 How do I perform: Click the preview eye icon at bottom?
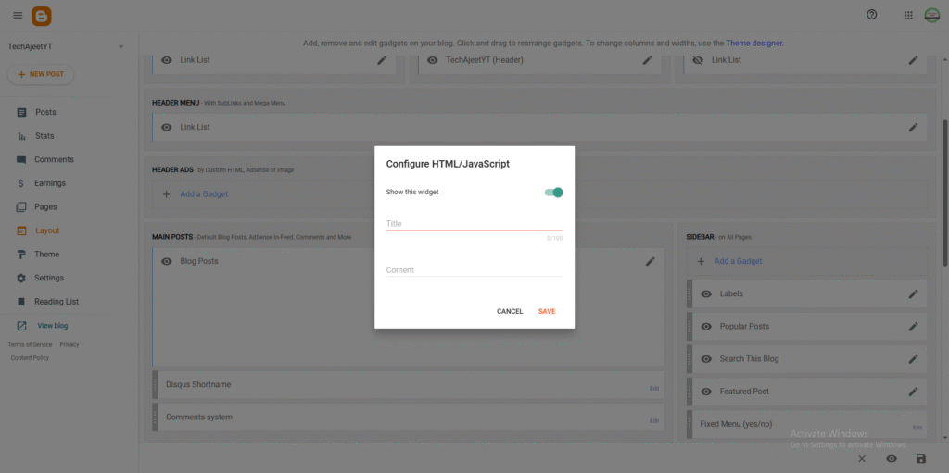(x=891, y=458)
